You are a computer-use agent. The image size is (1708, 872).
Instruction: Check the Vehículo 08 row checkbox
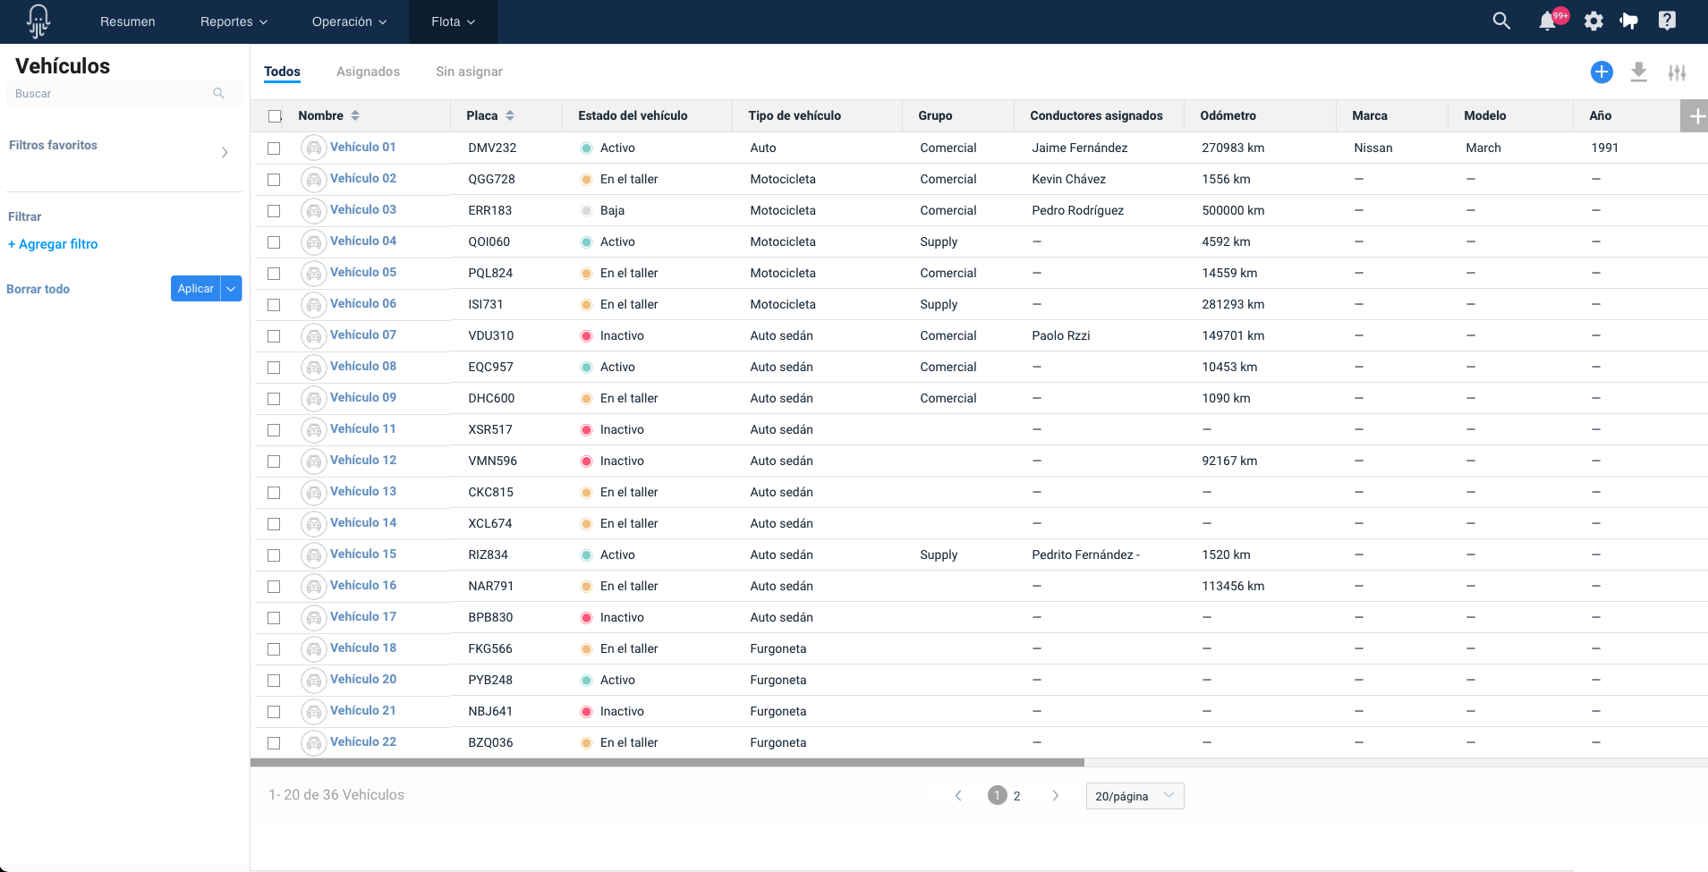(274, 368)
